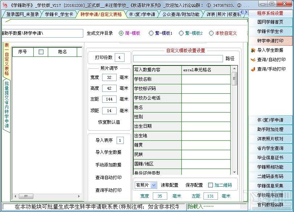Select the vertical 表一自定义表格 tab
The image size is (294, 212).
(x=7, y=59)
